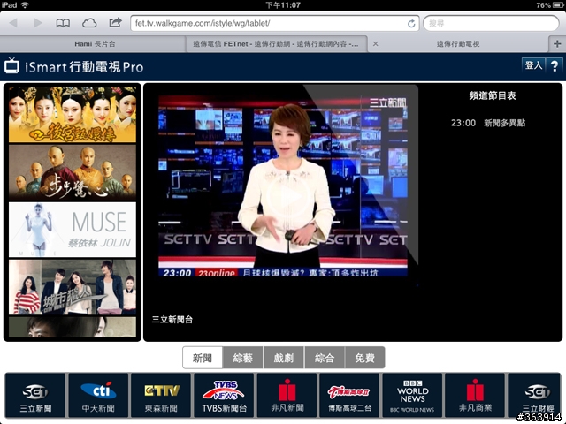Viewport: 566px width, 424px height.
Task: Click the 登入 login button
Action: pyautogui.click(x=533, y=65)
